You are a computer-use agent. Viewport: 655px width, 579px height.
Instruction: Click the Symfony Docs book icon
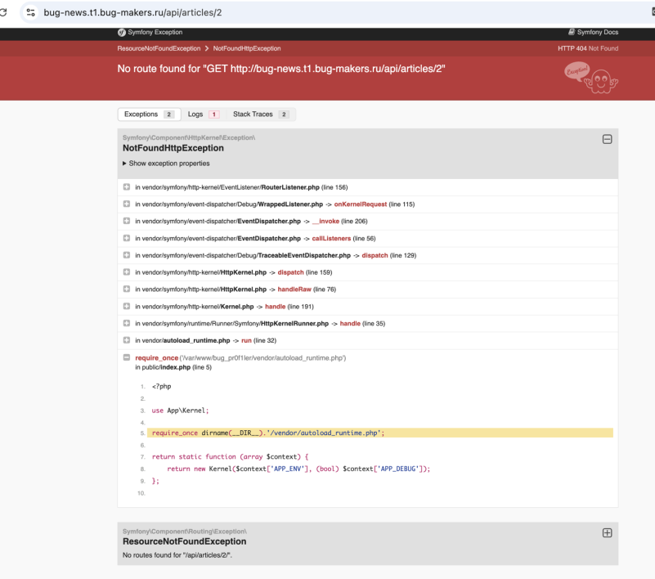pyautogui.click(x=572, y=32)
